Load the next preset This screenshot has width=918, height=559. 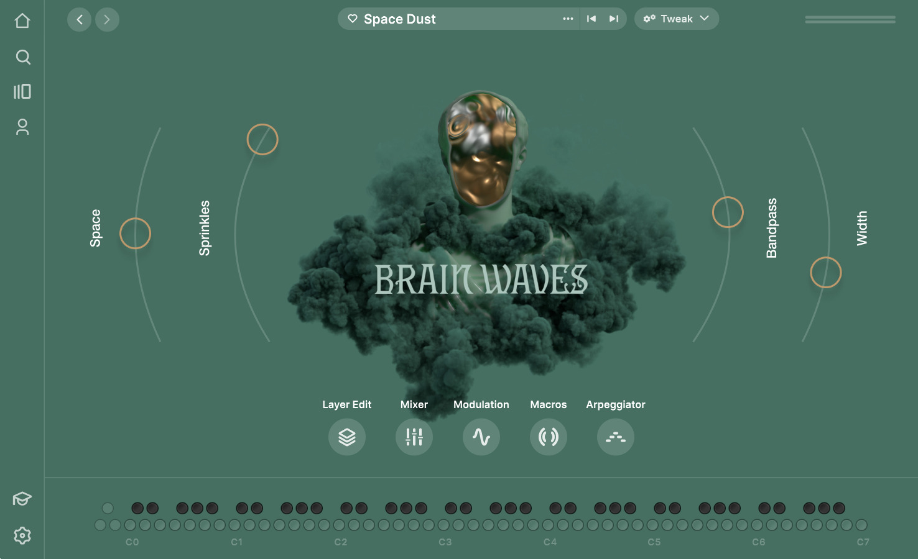(614, 19)
